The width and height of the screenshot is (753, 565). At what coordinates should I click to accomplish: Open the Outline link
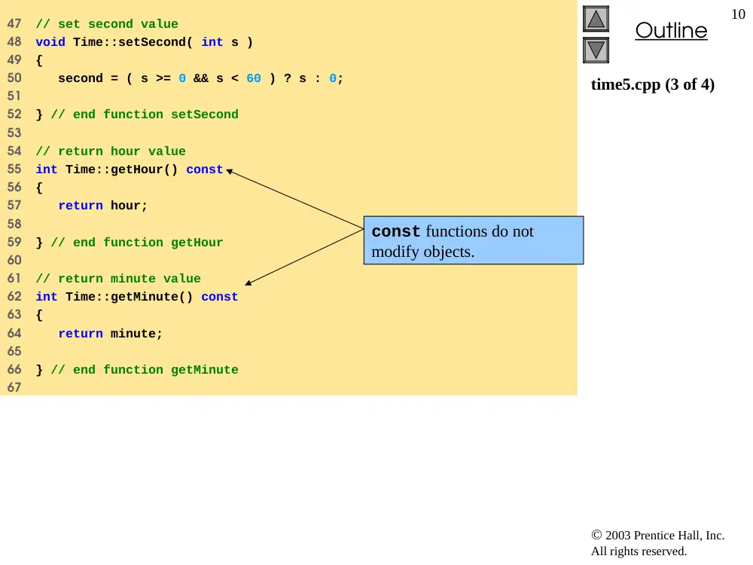pos(671,31)
